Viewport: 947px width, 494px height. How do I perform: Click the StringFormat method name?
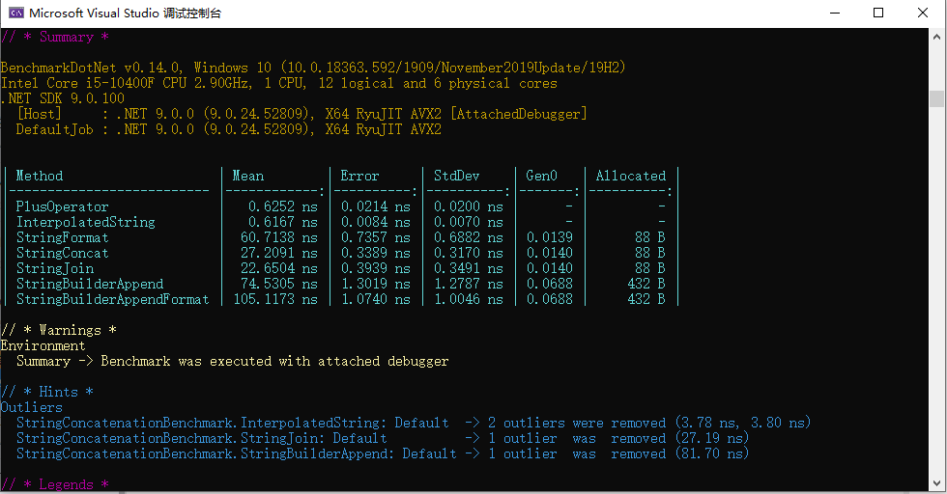point(62,237)
